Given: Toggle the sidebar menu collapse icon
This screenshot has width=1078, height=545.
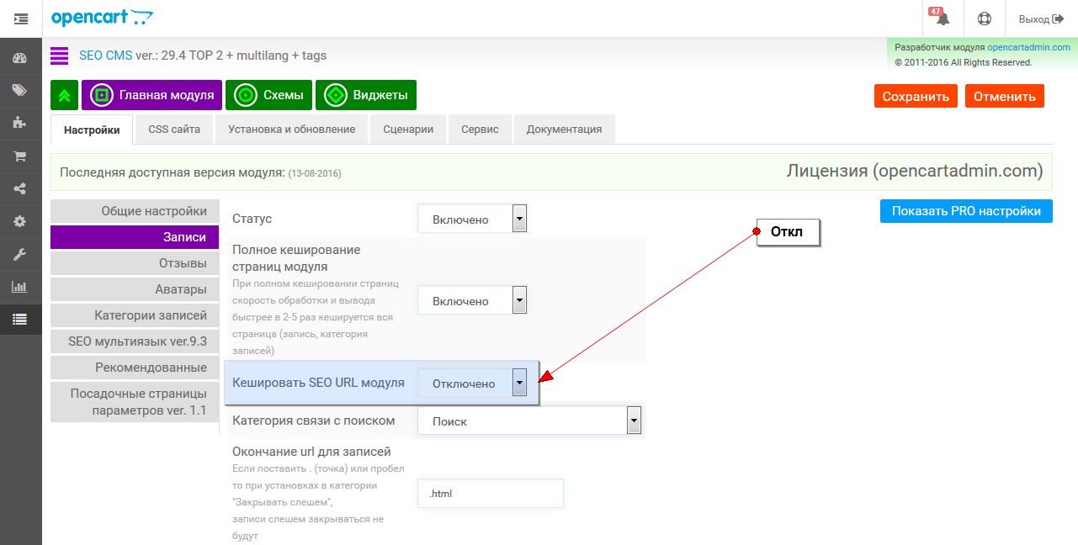Looking at the screenshot, I should 21,19.
